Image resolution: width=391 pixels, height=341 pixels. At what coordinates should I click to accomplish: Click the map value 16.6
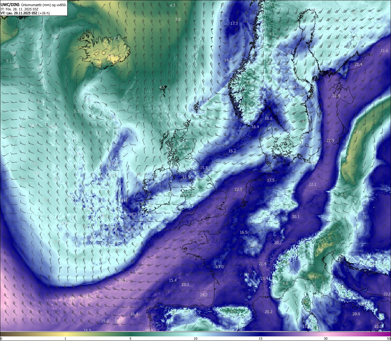pos(269,118)
